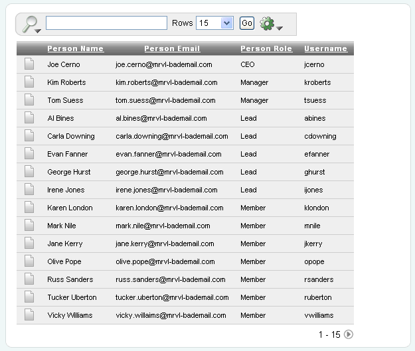
Task: Open the edit icon for Vicky Williams
Action: pyautogui.click(x=29, y=315)
